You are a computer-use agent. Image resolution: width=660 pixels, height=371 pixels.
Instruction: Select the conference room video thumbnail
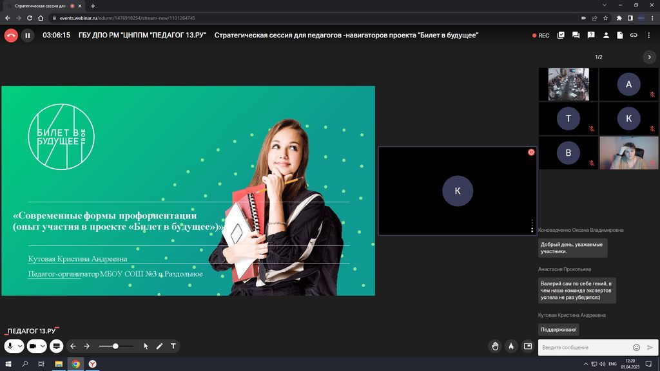click(568, 84)
